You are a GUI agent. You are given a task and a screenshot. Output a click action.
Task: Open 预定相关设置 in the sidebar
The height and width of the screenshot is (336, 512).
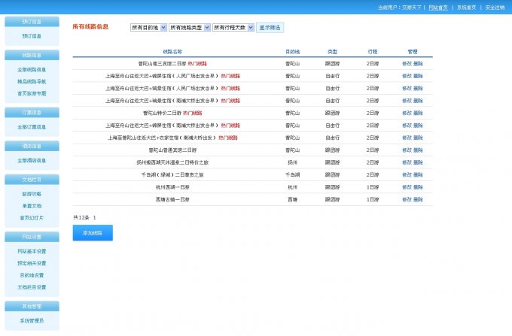pyautogui.click(x=32, y=263)
